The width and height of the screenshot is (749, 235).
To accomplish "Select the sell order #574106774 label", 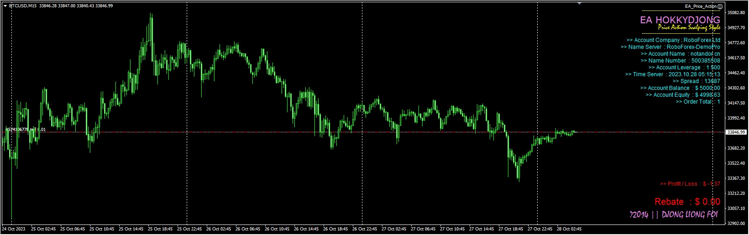I will point(25,130).
